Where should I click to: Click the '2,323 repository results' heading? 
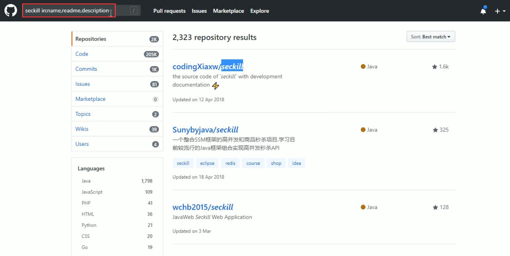pyautogui.click(x=215, y=37)
